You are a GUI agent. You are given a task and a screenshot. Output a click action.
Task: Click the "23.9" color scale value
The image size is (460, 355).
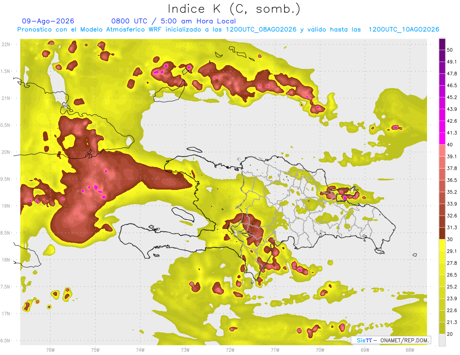point(452,299)
